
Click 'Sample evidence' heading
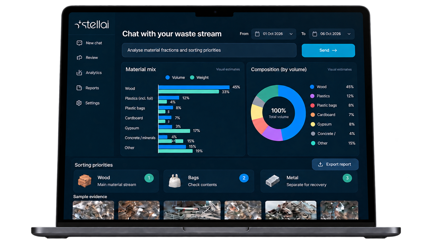pos(90,197)
